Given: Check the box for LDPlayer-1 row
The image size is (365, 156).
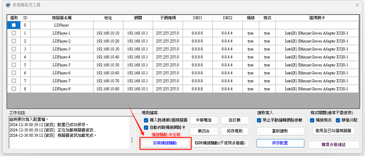Looking at the screenshot, I should (14, 33).
